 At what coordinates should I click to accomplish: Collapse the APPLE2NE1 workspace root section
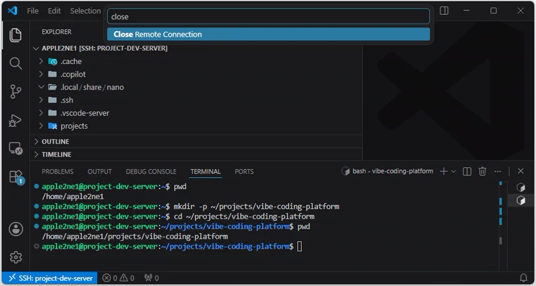click(x=36, y=48)
